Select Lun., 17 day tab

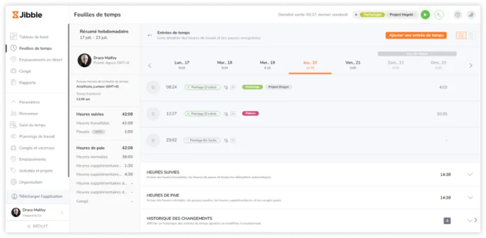click(x=182, y=65)
